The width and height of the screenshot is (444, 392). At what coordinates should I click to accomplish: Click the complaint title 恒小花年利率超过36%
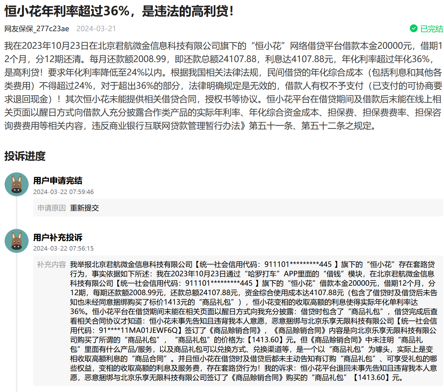[x=119, y=11]
